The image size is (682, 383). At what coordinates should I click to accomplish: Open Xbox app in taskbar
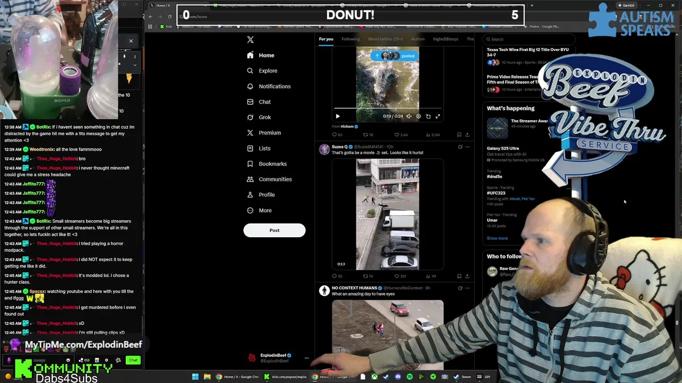tap(375, 377)
